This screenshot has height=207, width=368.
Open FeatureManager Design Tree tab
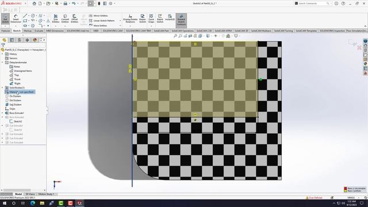pyautogui.click(x=4, y=40)
